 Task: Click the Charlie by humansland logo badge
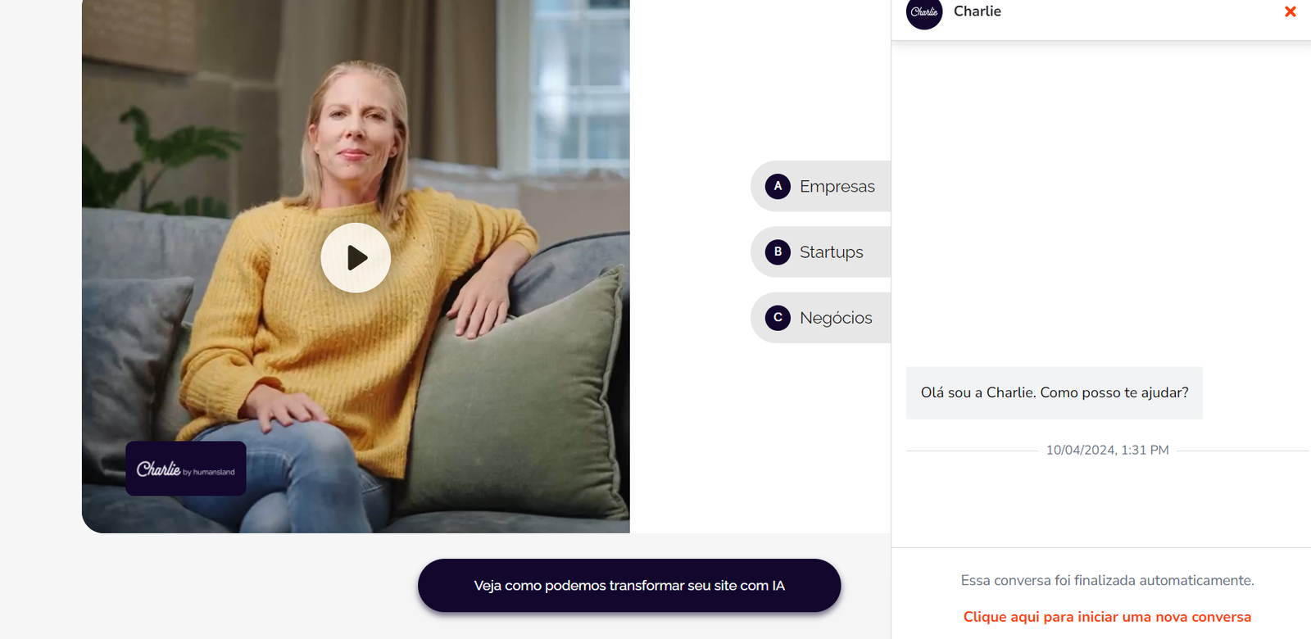coord(186,469)
